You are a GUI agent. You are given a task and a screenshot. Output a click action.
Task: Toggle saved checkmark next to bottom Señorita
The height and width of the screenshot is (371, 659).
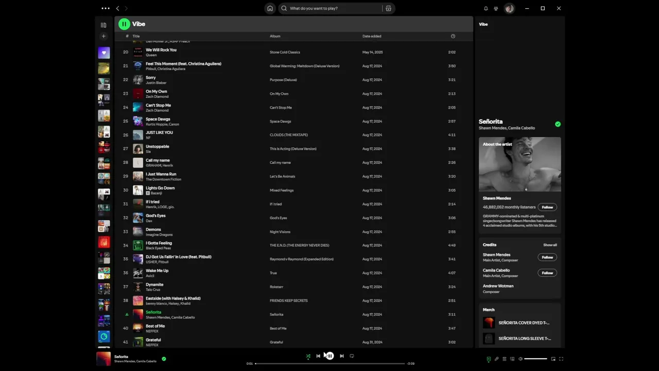click(164, 359)
